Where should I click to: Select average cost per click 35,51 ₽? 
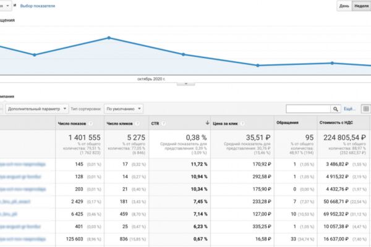pos(258,137)
